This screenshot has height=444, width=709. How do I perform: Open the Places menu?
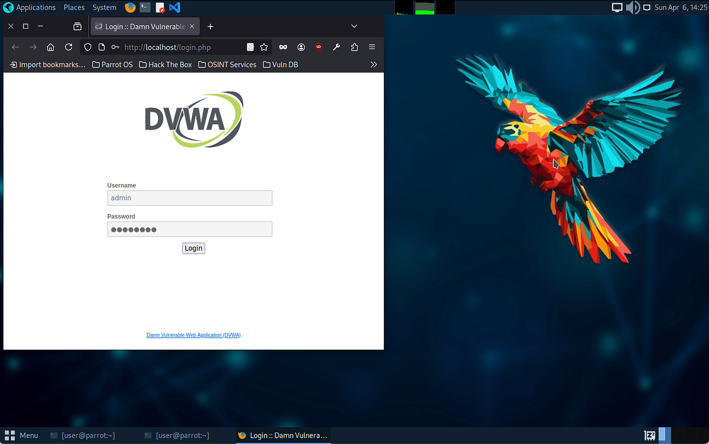point(74,7)
